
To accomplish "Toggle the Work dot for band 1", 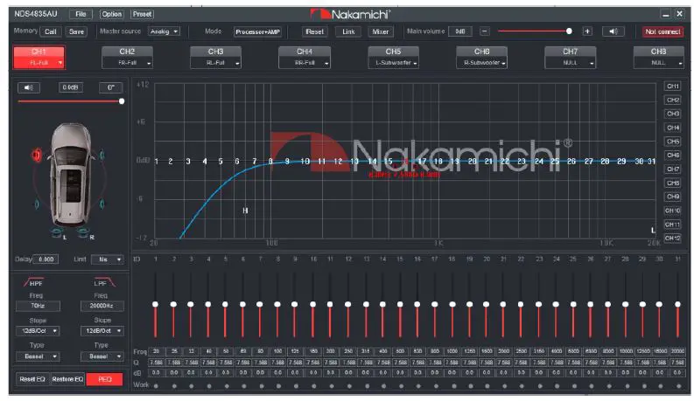I will point(157,386).
